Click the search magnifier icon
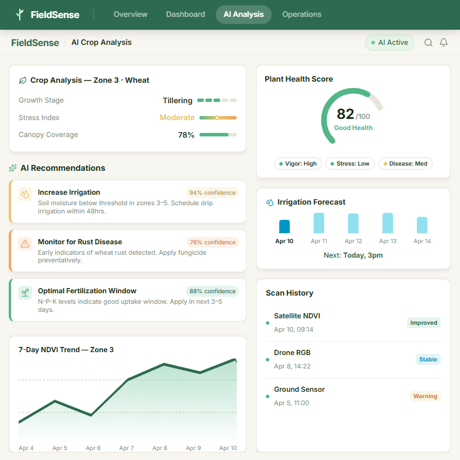460x460 pixels. point(429,43)
